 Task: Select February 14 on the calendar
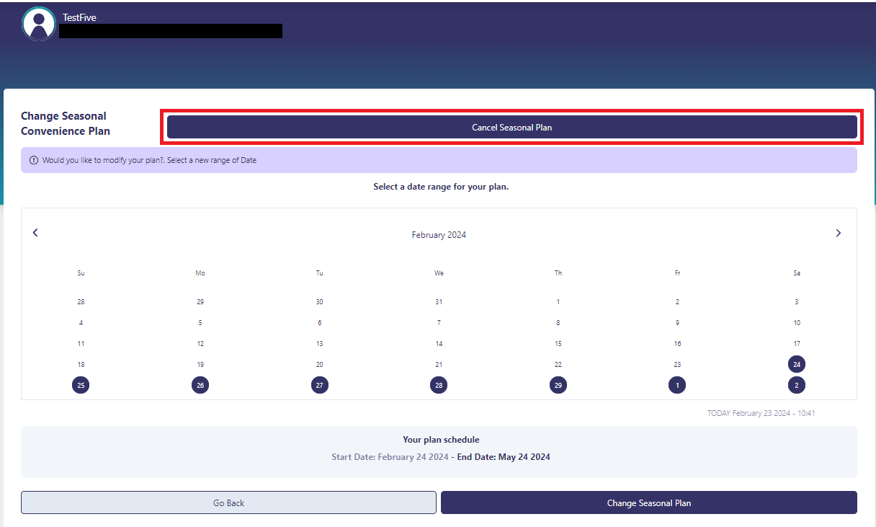tap(439, 343)
